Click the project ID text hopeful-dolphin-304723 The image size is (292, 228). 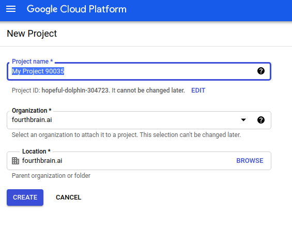click(x=75, y=90)
